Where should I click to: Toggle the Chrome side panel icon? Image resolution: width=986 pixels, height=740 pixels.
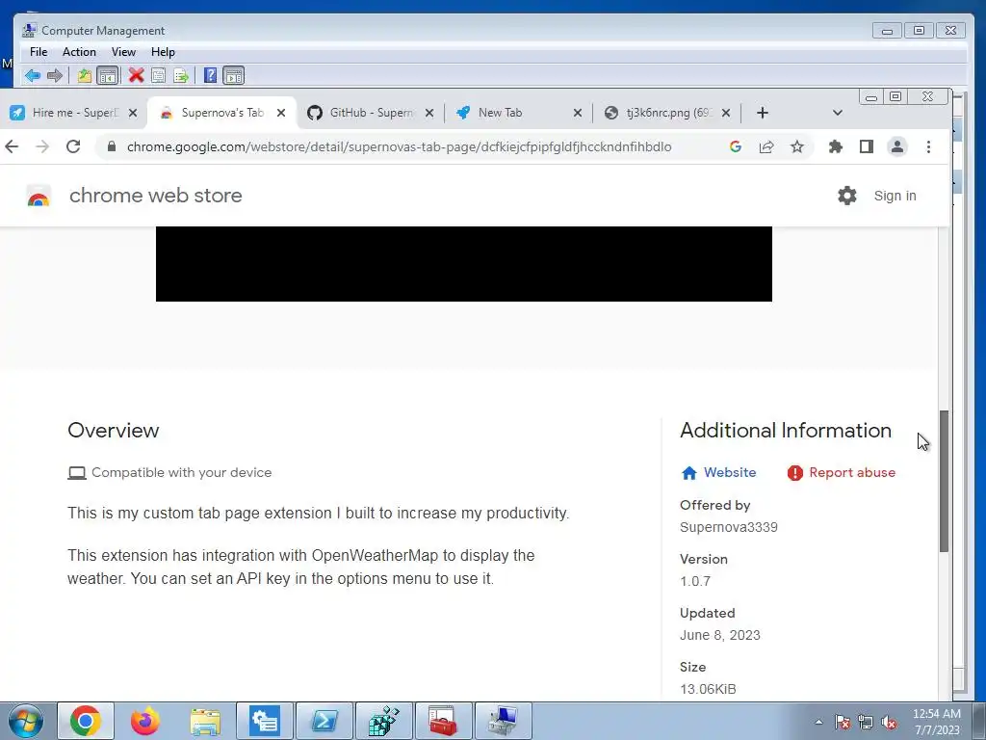(x=866, y=146)
